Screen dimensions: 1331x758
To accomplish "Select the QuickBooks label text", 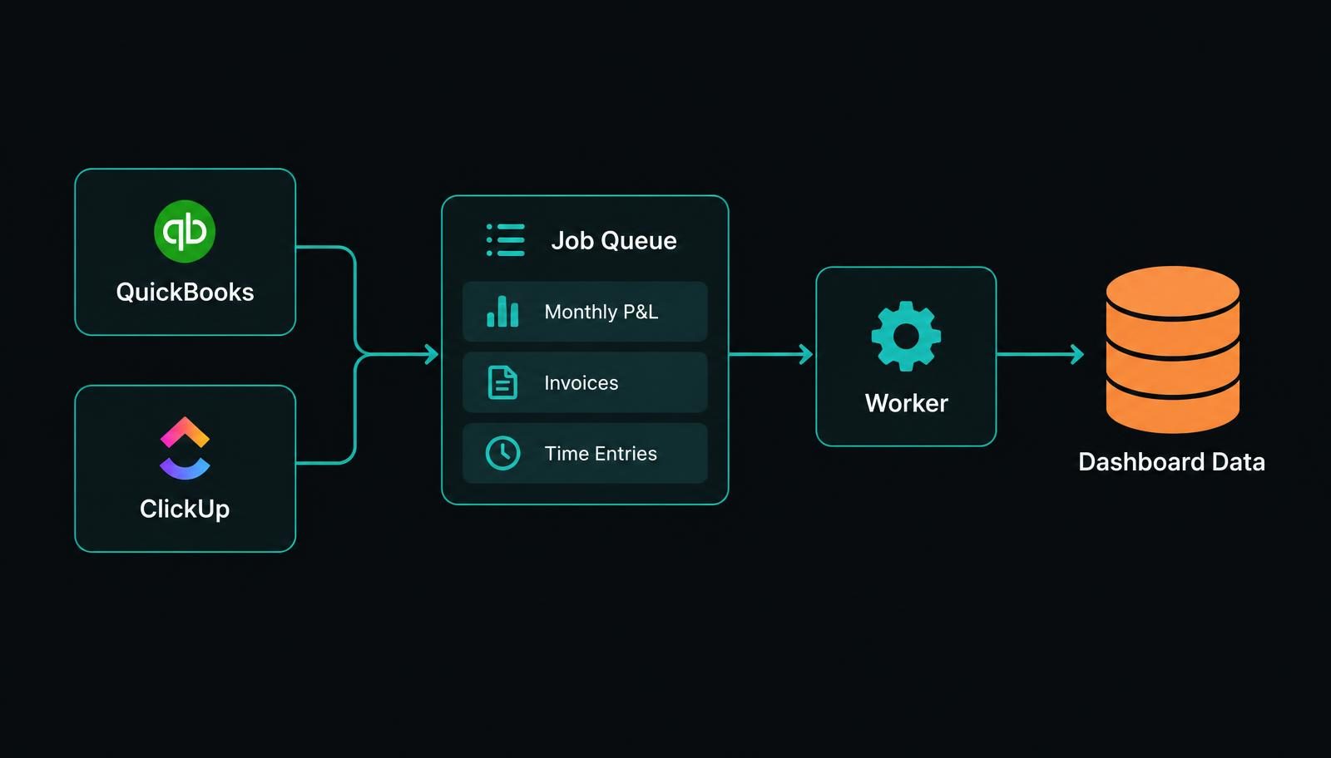I will 185,292.
